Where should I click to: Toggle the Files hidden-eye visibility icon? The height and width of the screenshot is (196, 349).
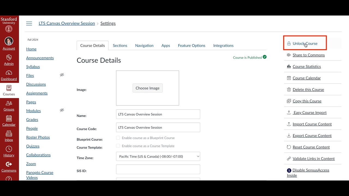coord(62,75)
